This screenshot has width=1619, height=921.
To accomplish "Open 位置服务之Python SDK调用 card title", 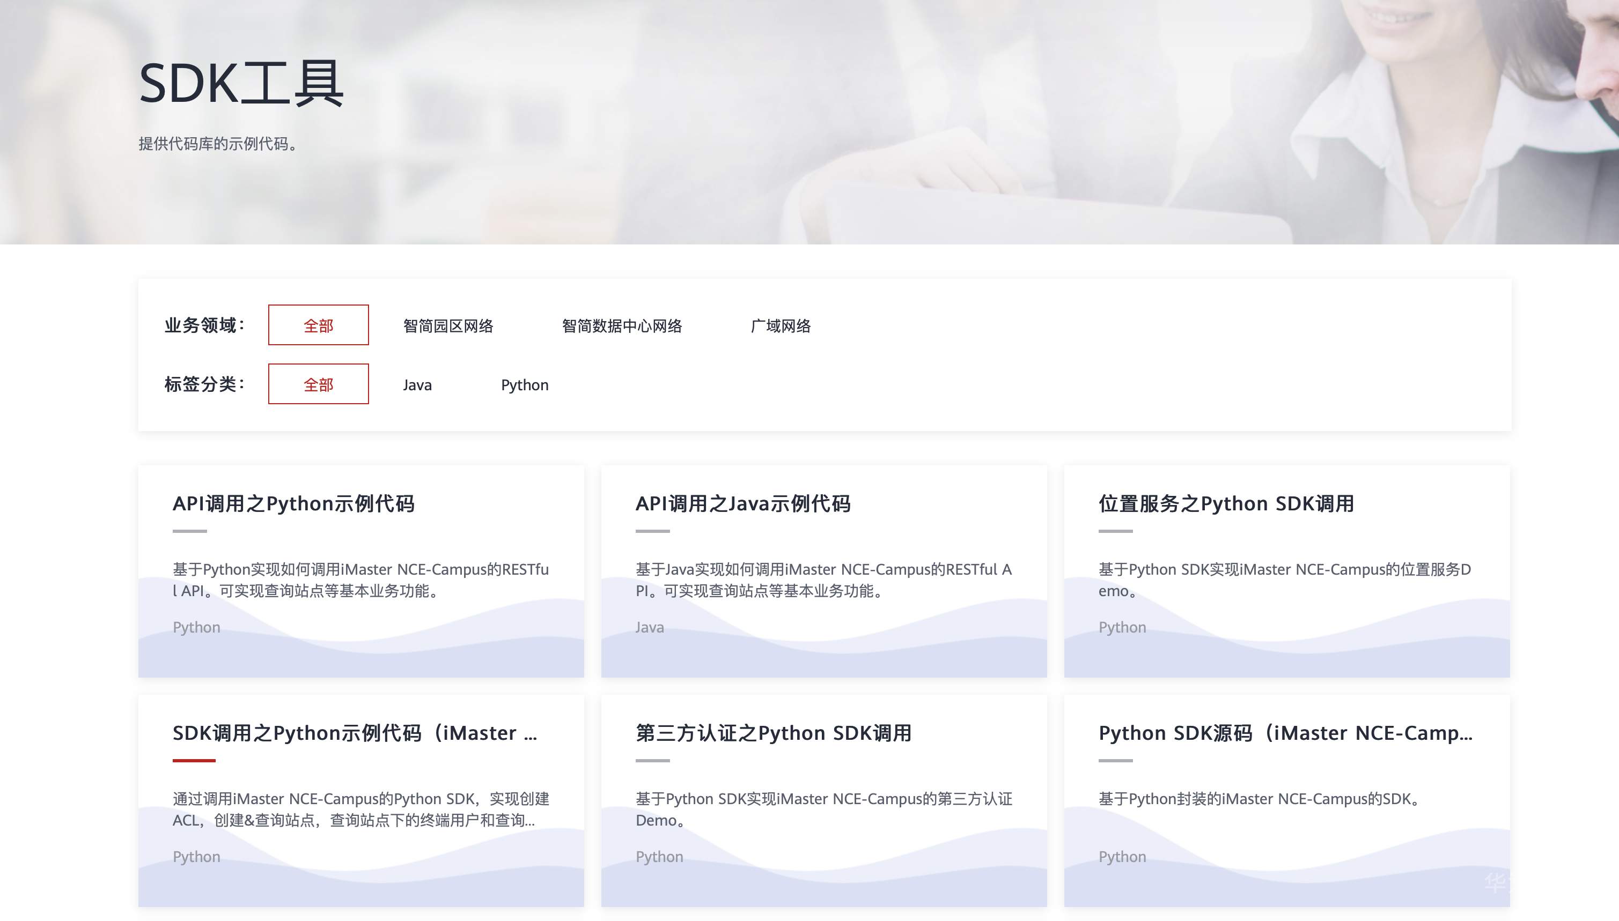I will [1226, 503].
